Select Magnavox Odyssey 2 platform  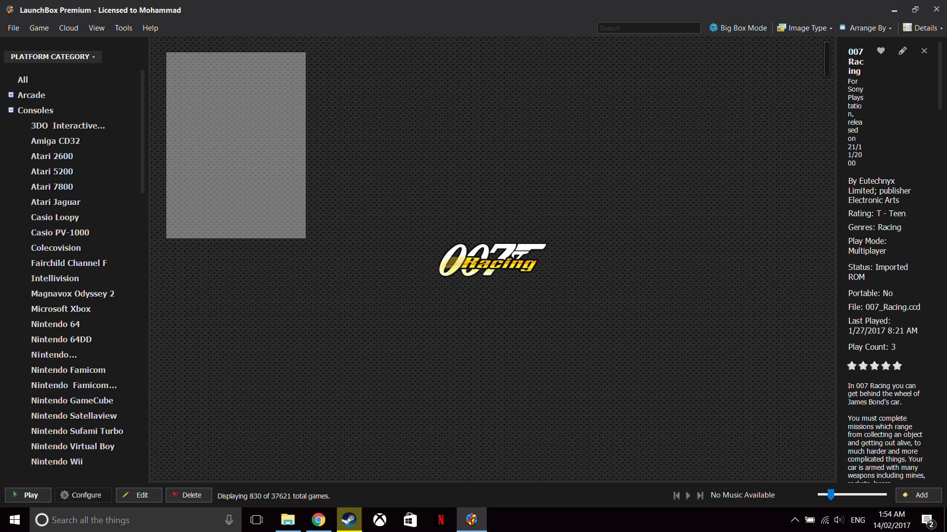pyautogui.click(x=73, y=294)
